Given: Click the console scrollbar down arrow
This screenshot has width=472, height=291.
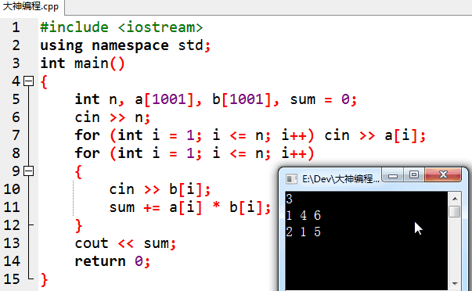Looking at the screenshot, I should click(x=455, y=283).
